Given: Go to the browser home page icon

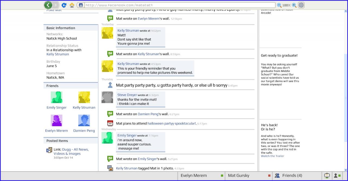Looking at the screenshot, I should click(x=72, y=5).
